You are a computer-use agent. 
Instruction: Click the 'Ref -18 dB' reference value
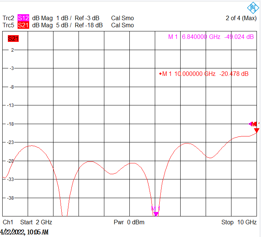tap(89, 25)
